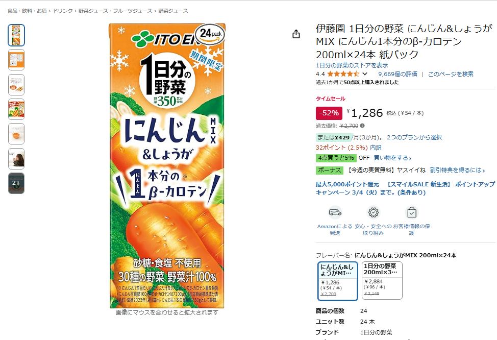Click the Amazon delivery truck icon
This screenshot has height=340, width=497.
click(335, 212)
